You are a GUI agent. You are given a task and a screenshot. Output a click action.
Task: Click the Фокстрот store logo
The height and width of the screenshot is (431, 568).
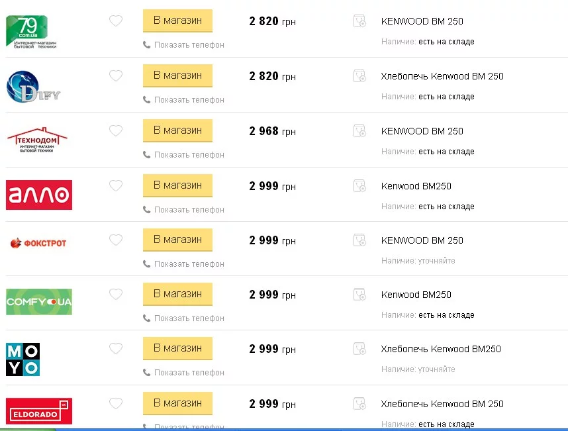point(39,244)
